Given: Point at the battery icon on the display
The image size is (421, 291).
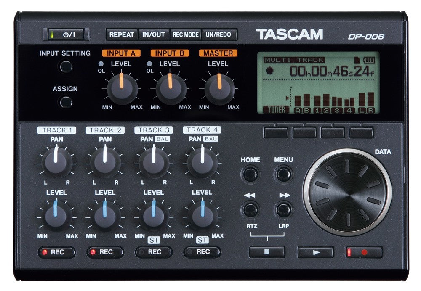Looking at the screenshot, I should [x=369, y=60].
